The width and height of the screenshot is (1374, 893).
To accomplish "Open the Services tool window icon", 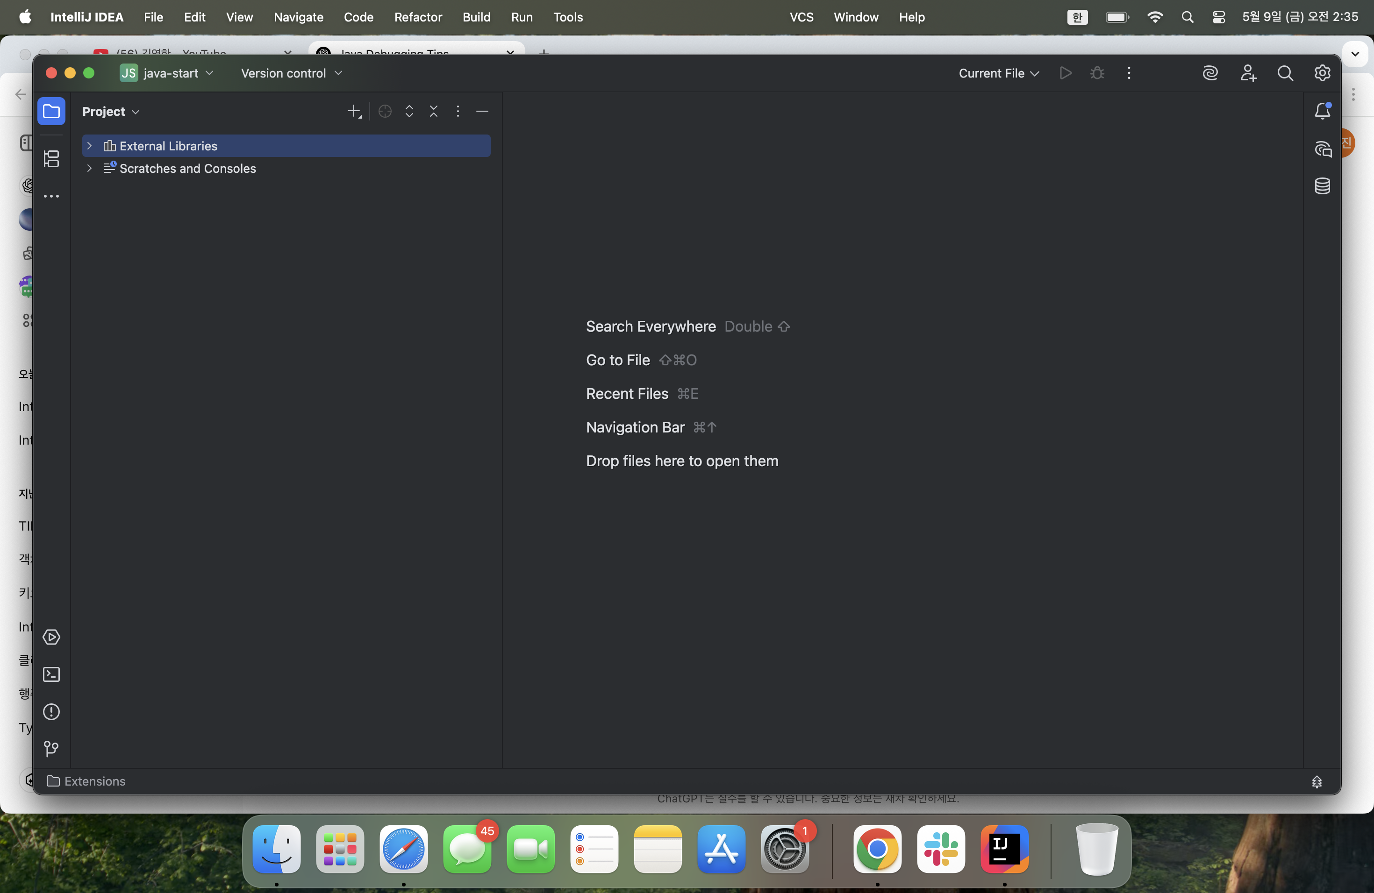I will click(x=51, y=637).
